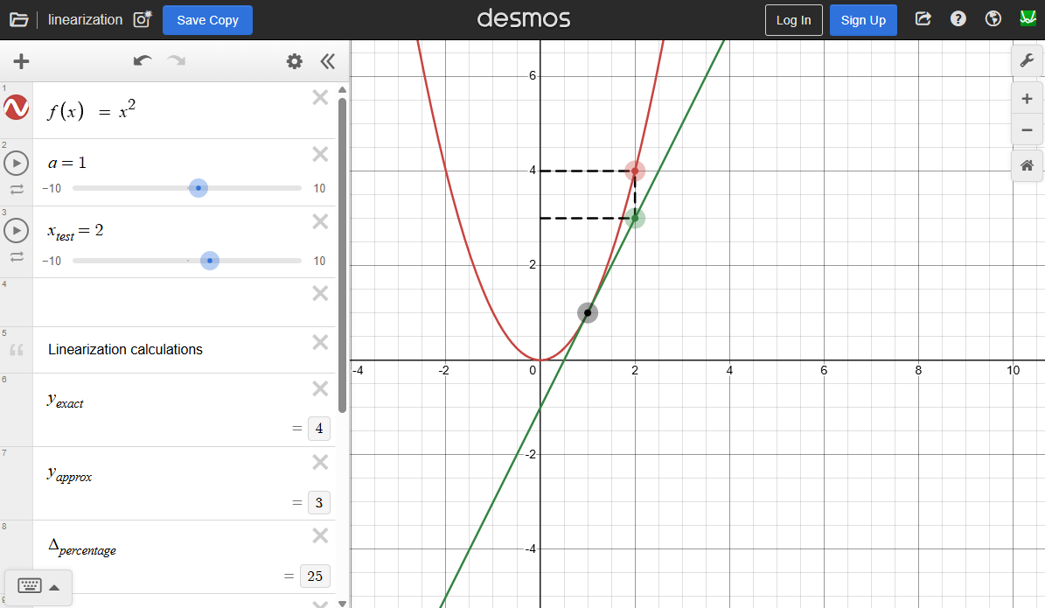Delete the y_exact expression row
The width and height of the screenshot is (1045, 608).
pos(320,388)
